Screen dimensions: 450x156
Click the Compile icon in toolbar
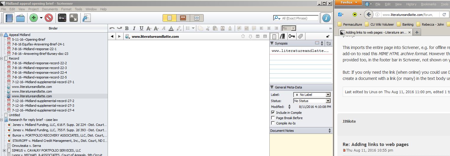pos(86,18)
